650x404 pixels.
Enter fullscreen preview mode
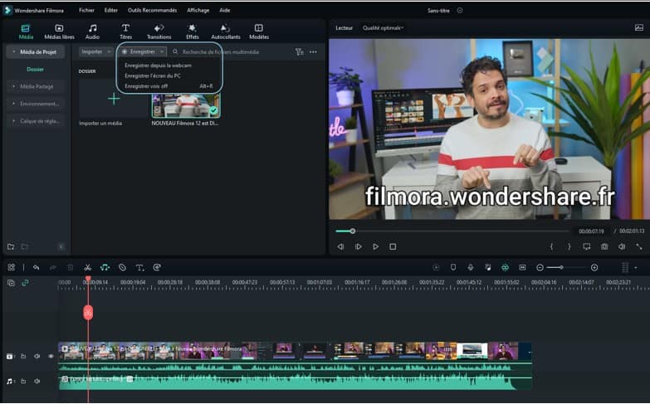tap(639, 246)
